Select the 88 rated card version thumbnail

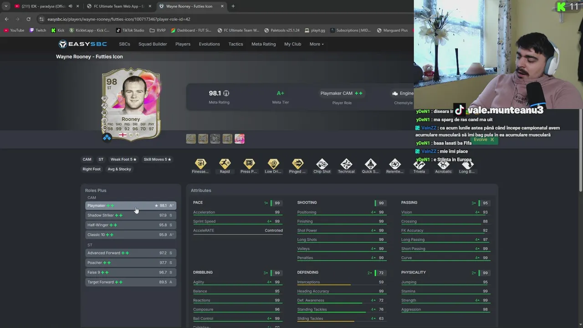coord(191,138)
